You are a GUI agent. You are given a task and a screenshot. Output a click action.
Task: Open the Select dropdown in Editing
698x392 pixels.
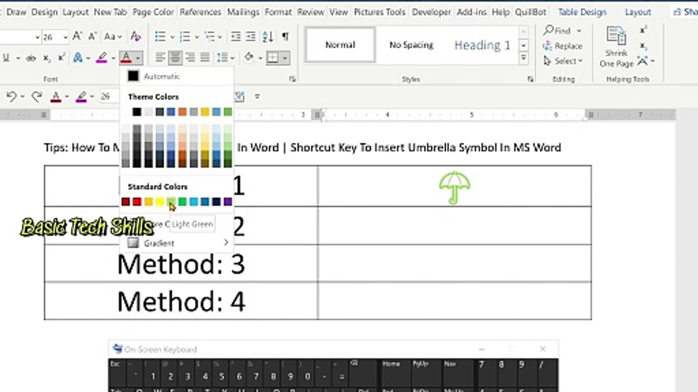[x=562, y=61]
